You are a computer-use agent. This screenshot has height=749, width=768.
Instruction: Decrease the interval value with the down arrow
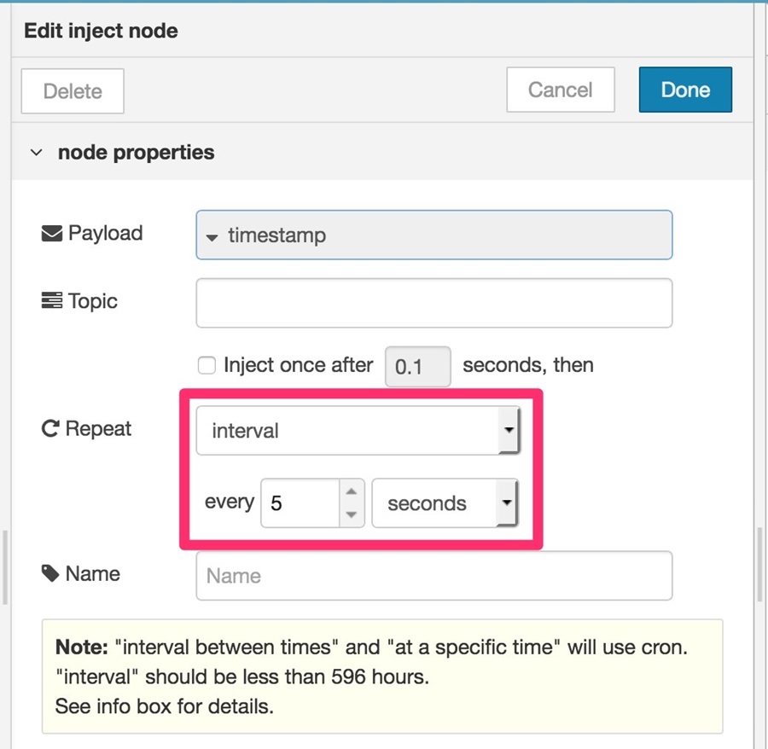(x=352, y=514)
